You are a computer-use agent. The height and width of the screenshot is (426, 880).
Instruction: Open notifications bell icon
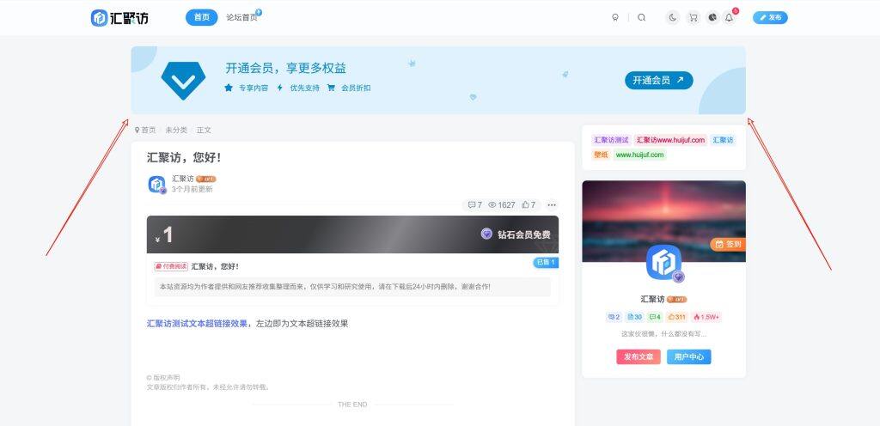click(x=729, y=17)
